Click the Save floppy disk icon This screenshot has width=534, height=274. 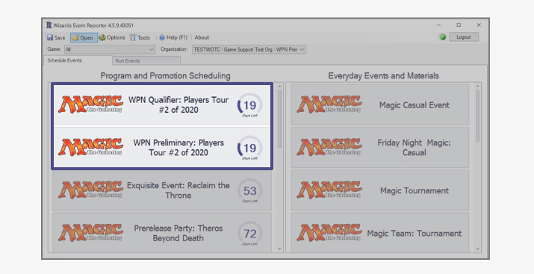[50, 38]
